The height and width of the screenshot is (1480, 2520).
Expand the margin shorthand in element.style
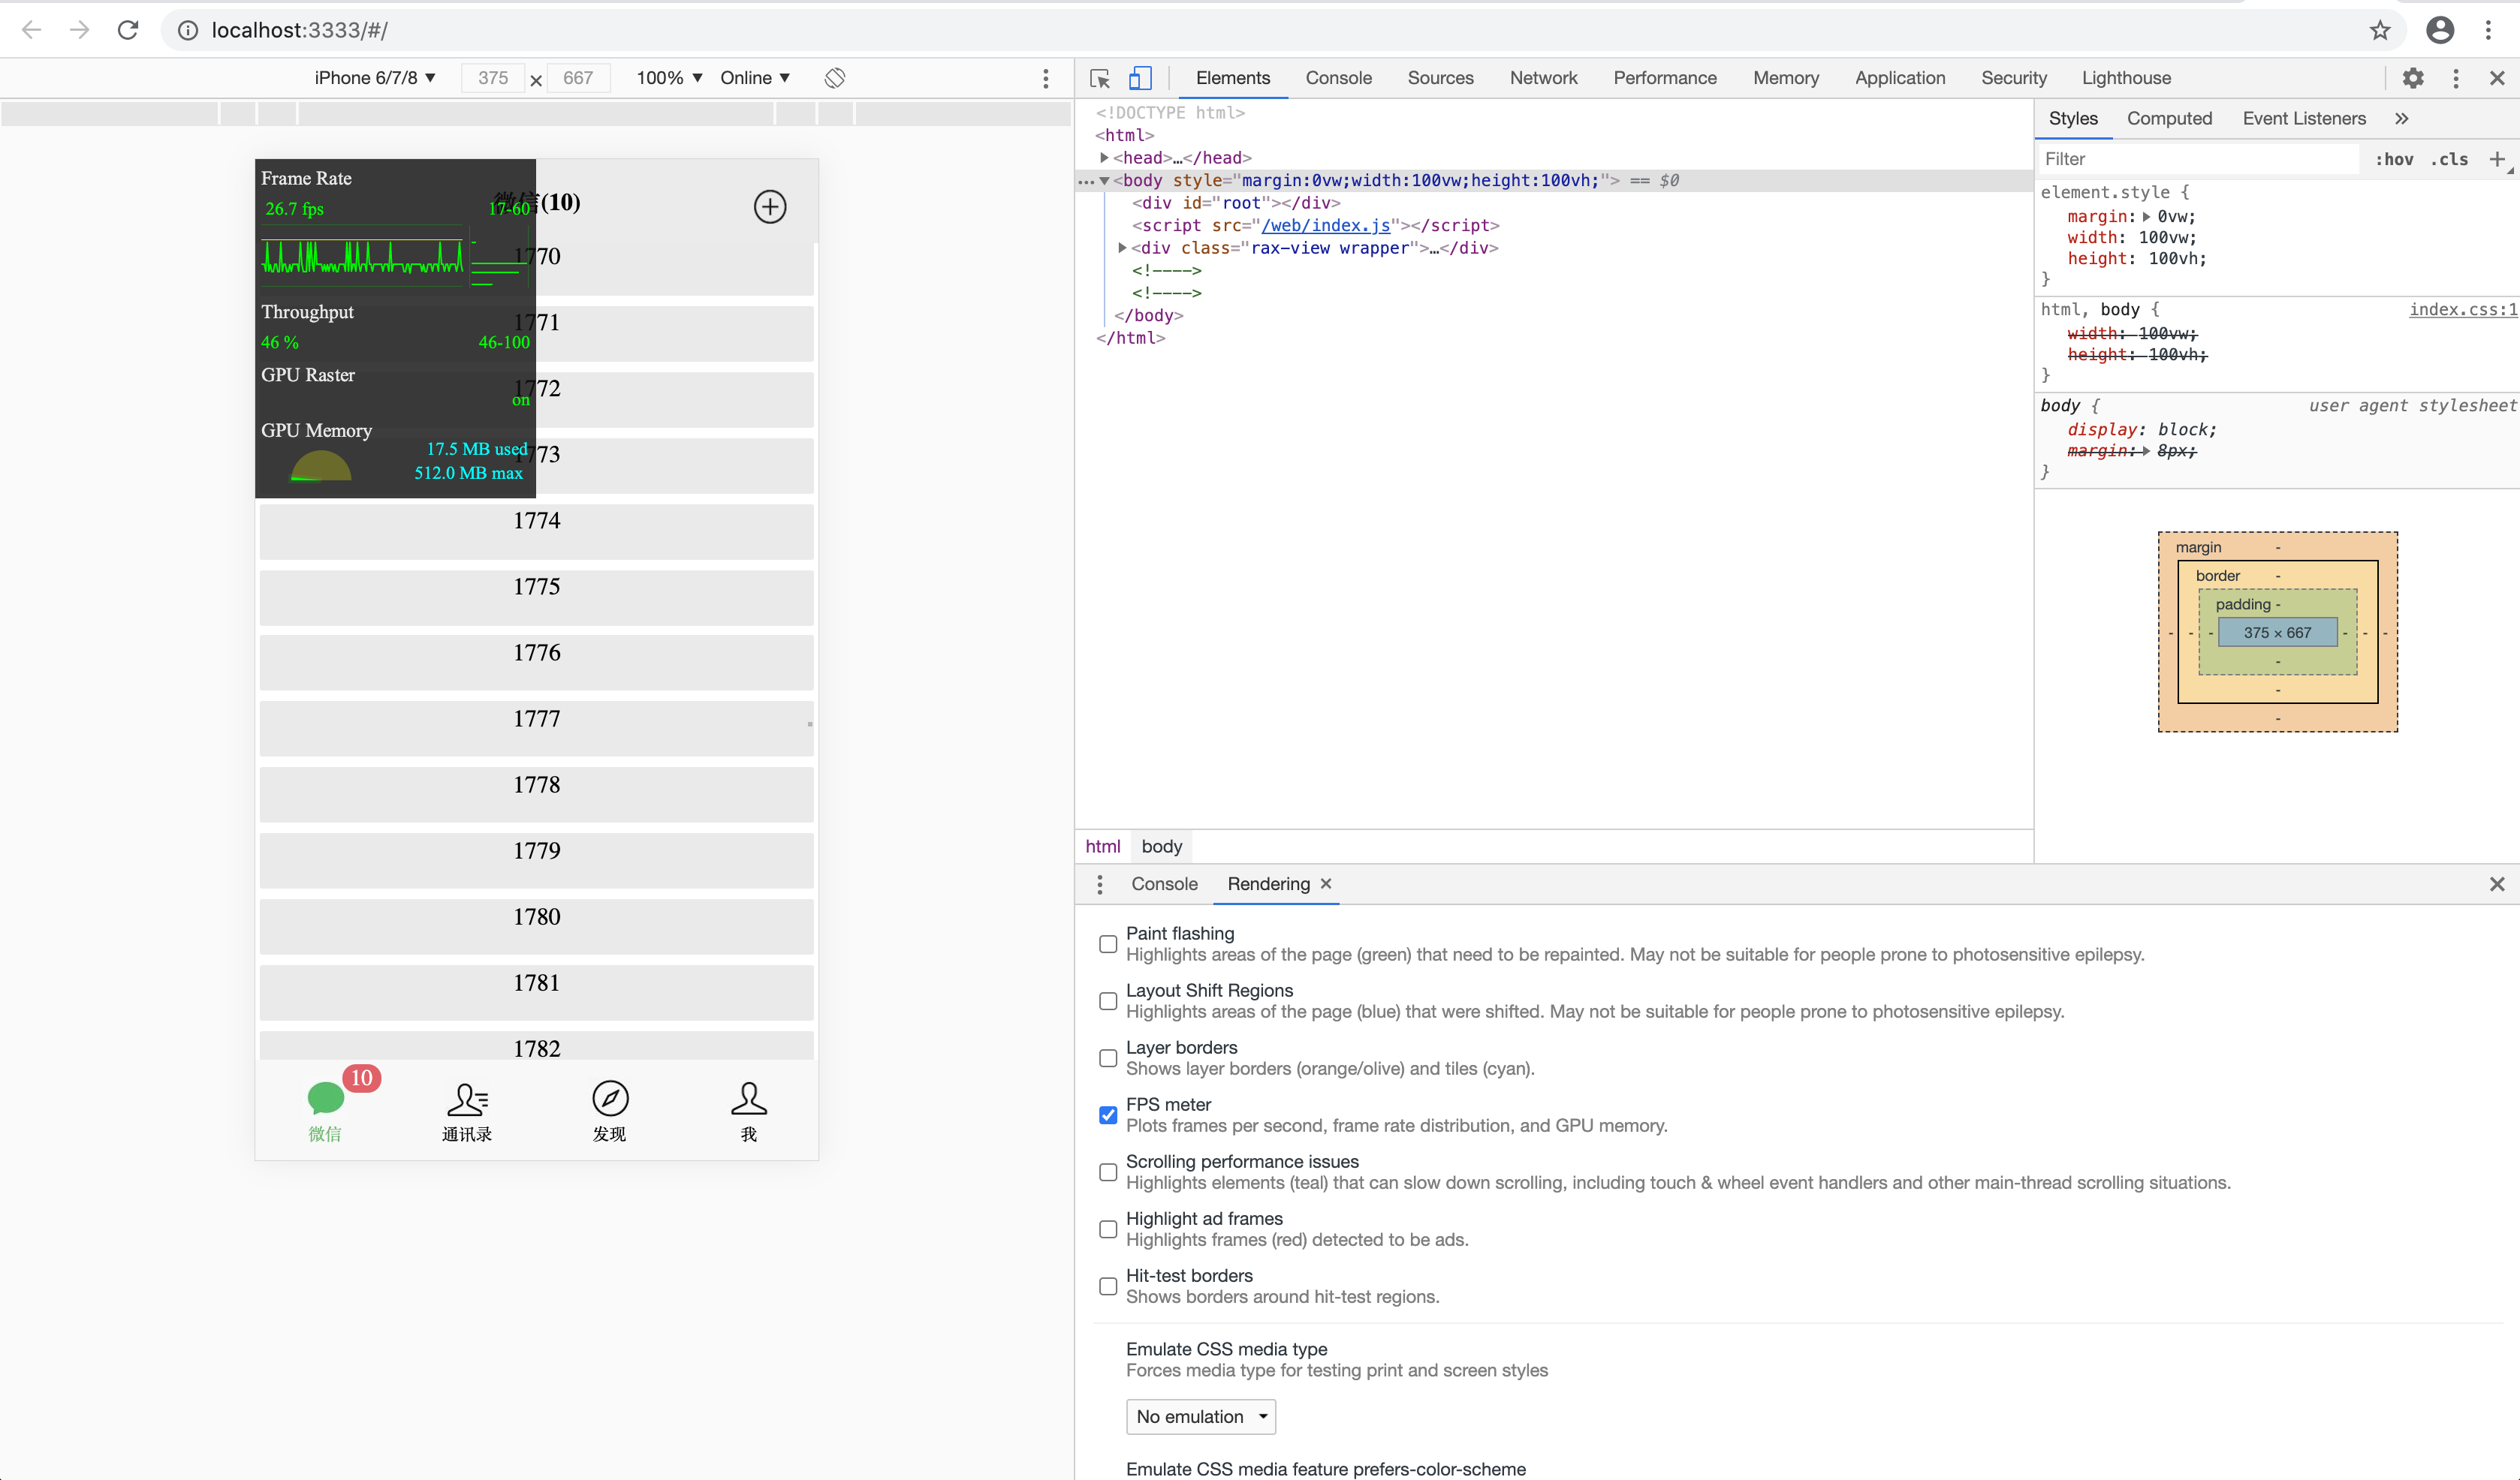point(2146,217)
